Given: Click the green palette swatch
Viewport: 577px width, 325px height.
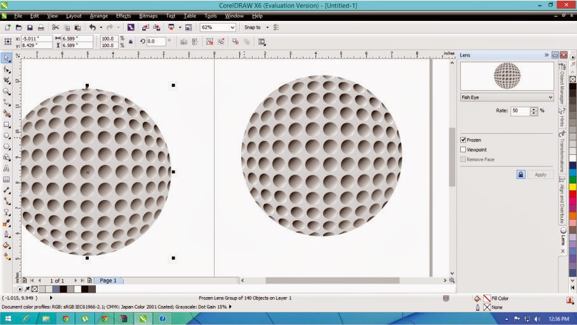Looking at the screenshot, I should click(573, 180).
